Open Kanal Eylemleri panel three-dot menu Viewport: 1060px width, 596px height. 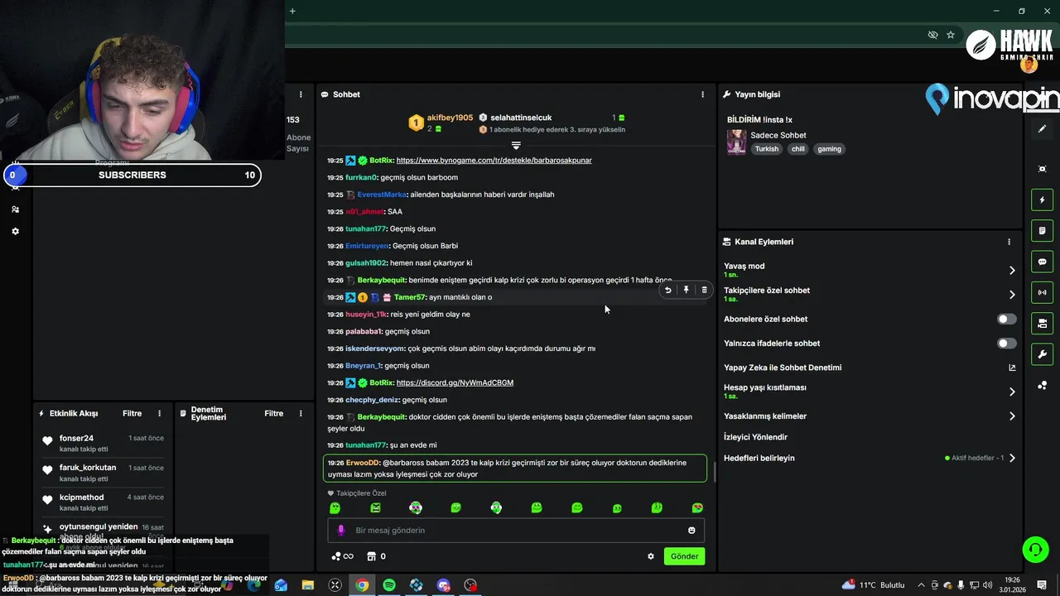pos(1009,242)
